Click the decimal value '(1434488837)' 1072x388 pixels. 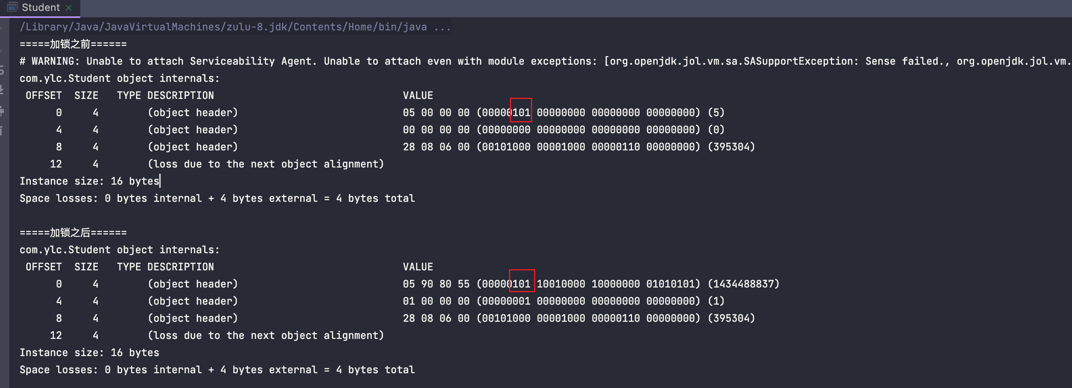(x=743, y=284)
